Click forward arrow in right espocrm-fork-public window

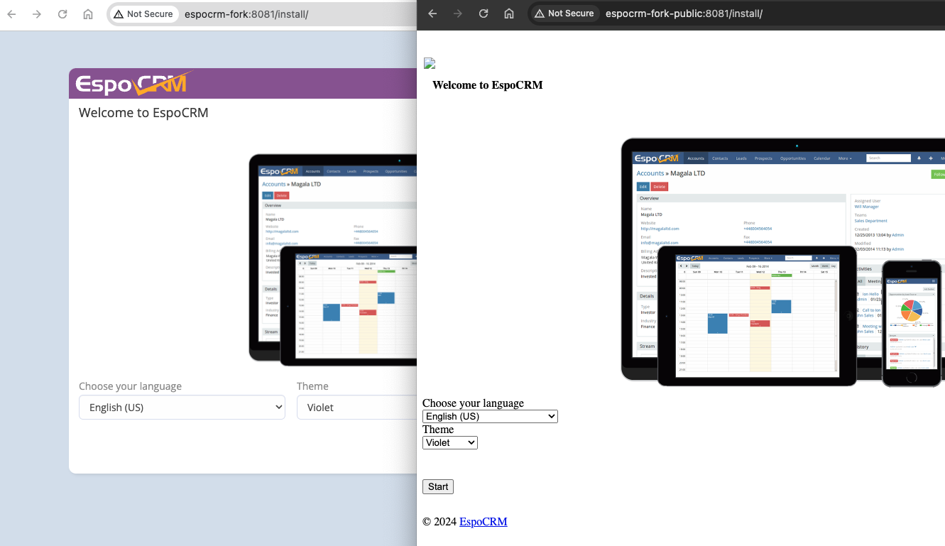458,13
